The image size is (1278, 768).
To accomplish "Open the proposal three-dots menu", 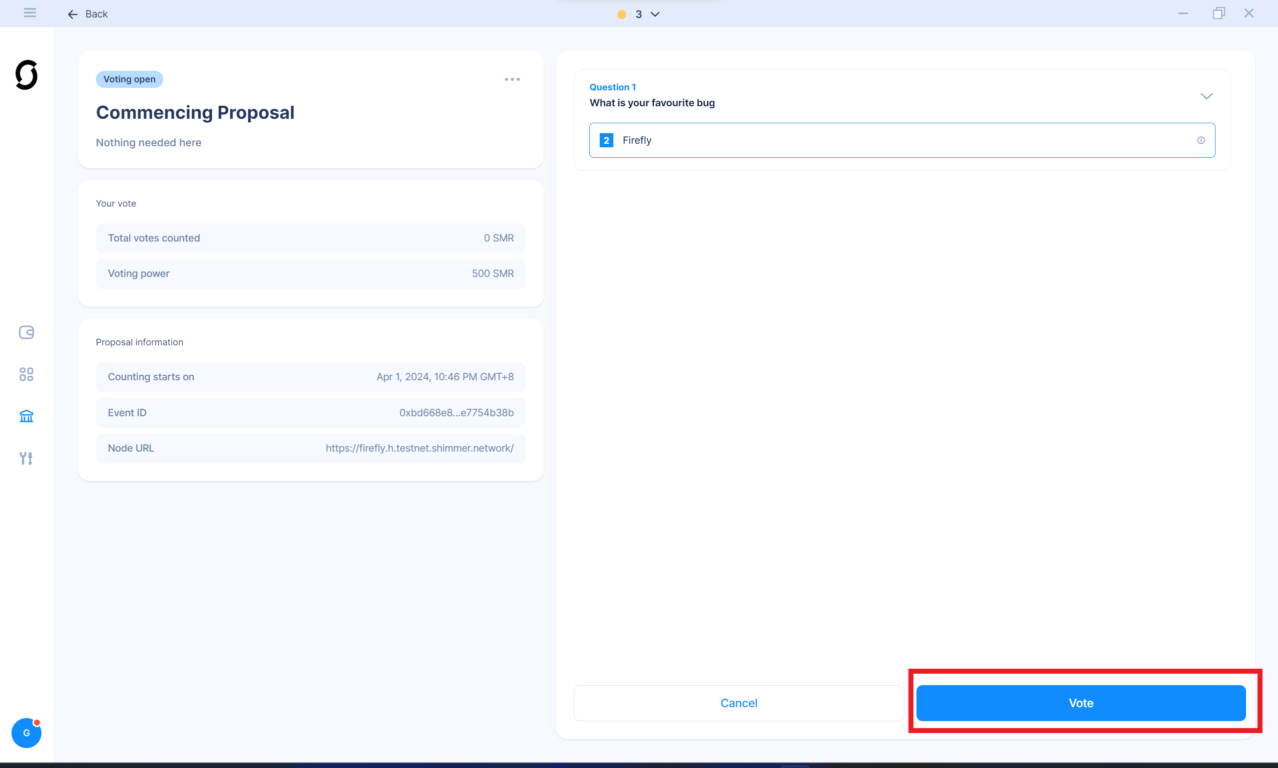I will point(512,79).
